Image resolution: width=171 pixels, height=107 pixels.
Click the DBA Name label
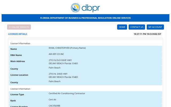[x=16, y=55]
